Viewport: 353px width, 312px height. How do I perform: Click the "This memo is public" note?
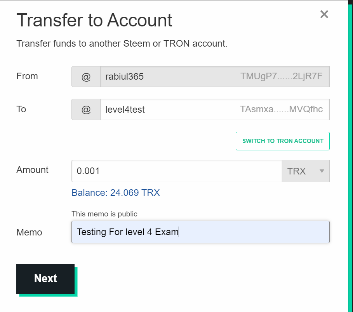point(104,214)
